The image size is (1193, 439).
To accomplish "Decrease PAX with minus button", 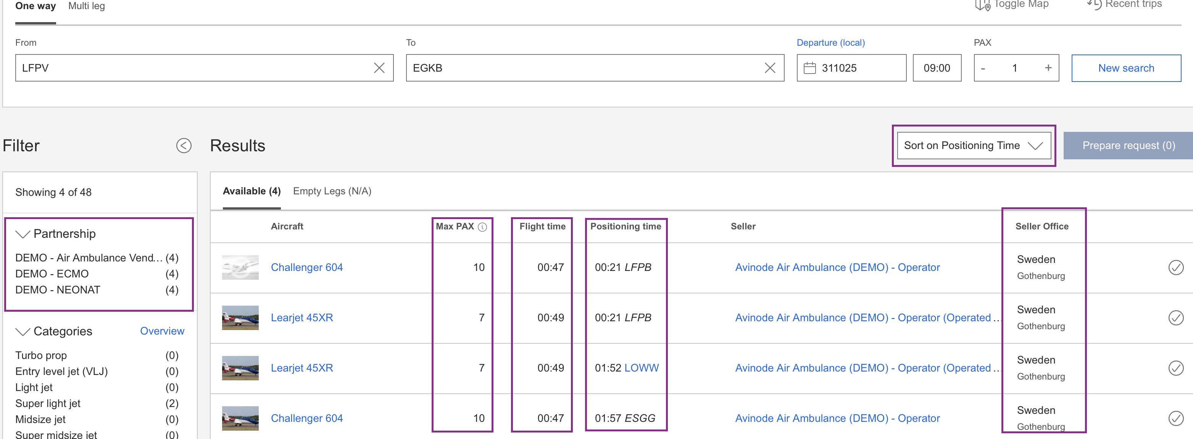I will tap(983, 68).
